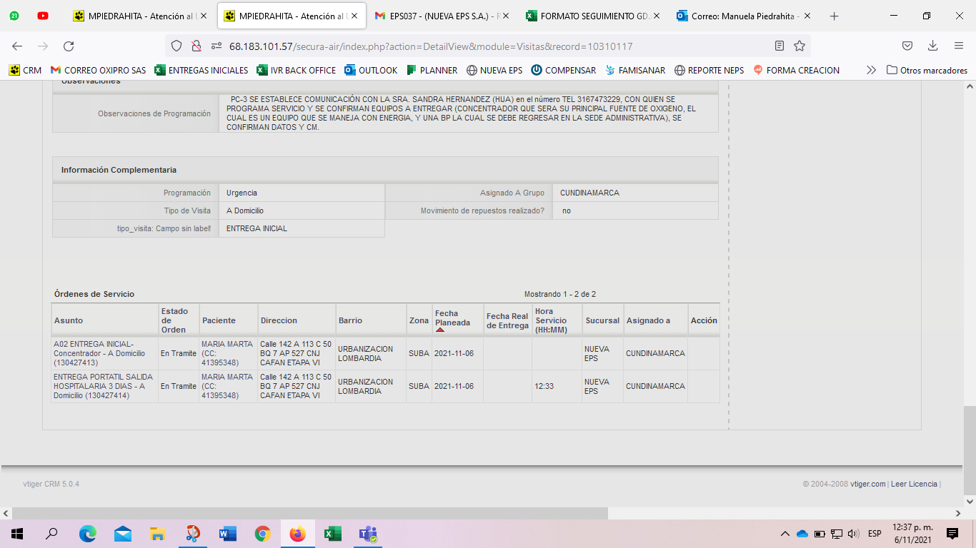Open ENTREGAS INICIALES bookmark
The width and height of the screenshot is (976, 548).
(x=201, y=70)
